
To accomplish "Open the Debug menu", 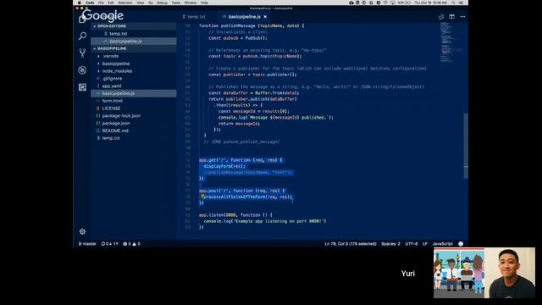I will click(x=162, y=3).
